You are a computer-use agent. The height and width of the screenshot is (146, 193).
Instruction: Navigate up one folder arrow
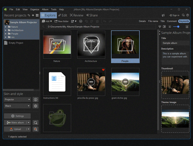click(43, 27)
